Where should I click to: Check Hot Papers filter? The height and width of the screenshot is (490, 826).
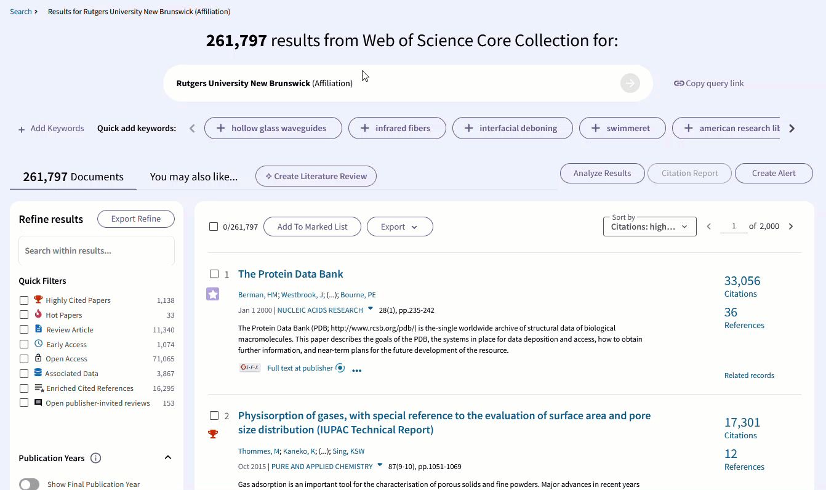(24, 315)
